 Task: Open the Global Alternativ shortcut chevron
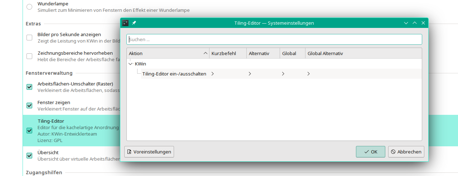pos(309,74)
